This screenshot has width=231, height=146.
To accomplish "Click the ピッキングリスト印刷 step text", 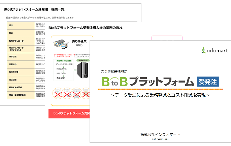I will pyautogui.click(x=64, y=64).
